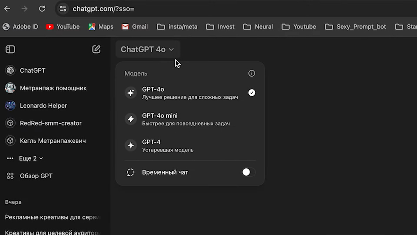Click the GPT-4 star icon
417x235 pixels.
coord(131,146)
